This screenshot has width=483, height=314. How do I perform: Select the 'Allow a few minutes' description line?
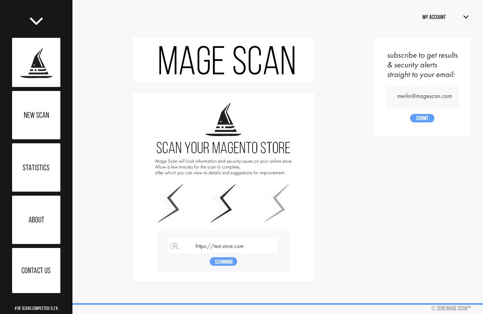[198, 167]
